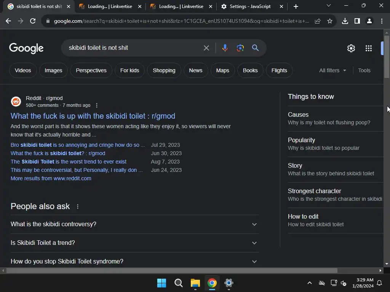The image size is (390, 292).
Task: Open search Tools
Action: (364, 70)
